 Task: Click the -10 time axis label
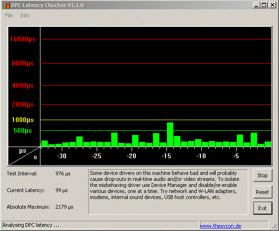(201, 156)
